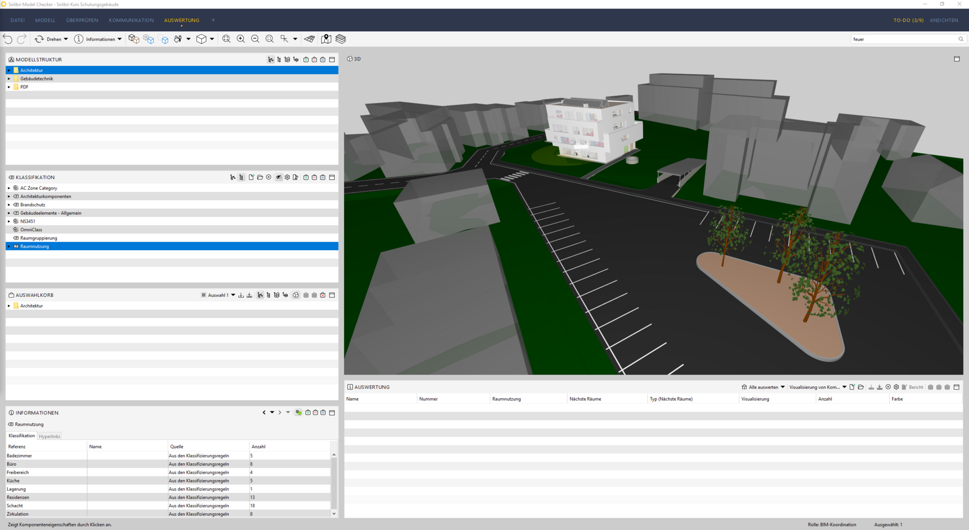Toggle component hierarchy mode in Modellstruktur header
The height and width of the screenshot is (530, 969).
click(271, 60)
